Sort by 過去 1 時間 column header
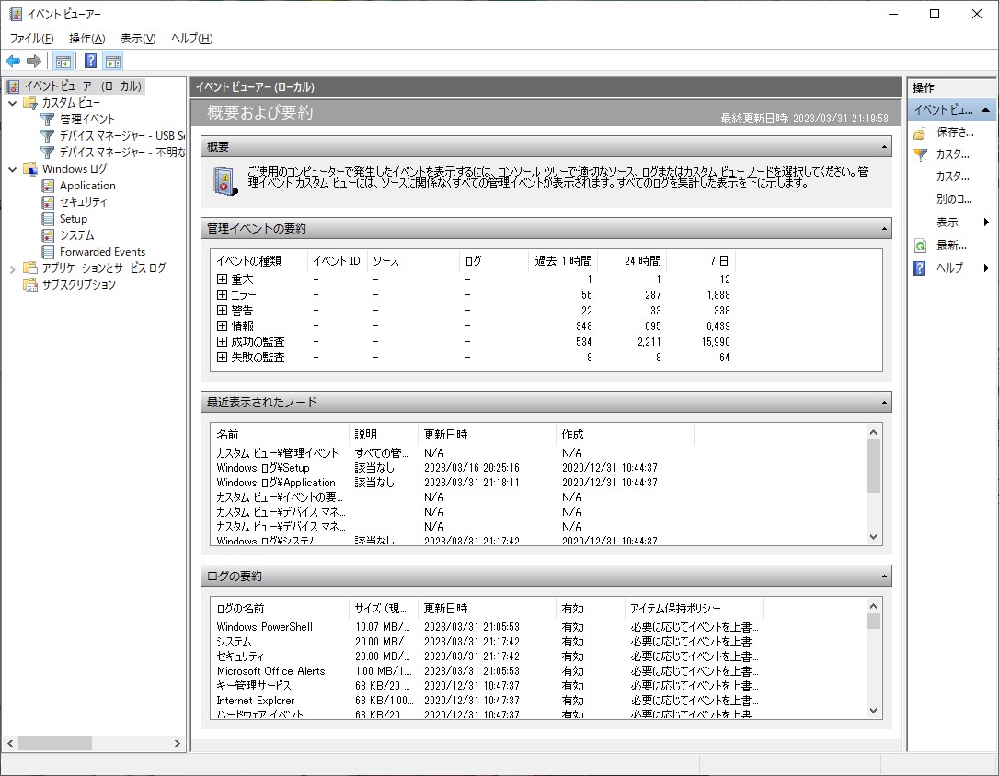The width and height of the screenshot is (999, 776). coord(563,260)
